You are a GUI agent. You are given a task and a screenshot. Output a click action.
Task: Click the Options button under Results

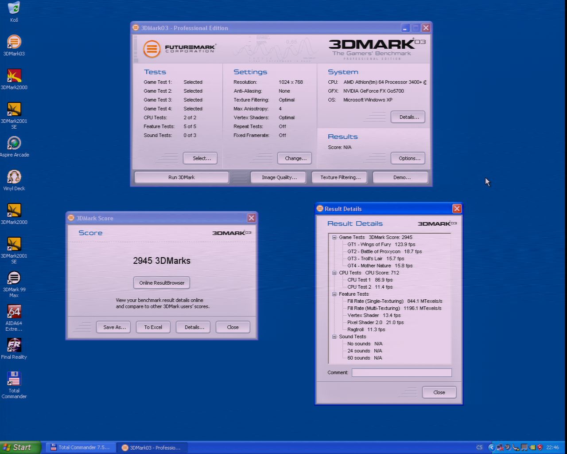pos(409,158)
